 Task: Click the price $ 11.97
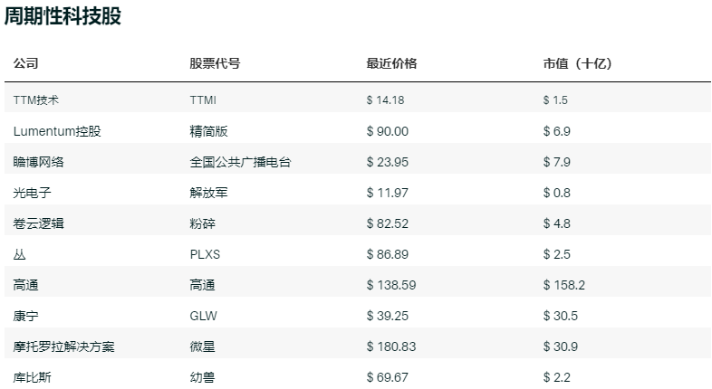pos(388,193)
